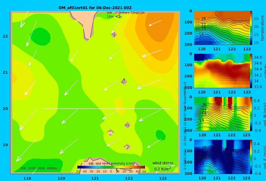The width and height of the screenshot is (266, 181).
Task: Click the northward velocity section plot panel
Action: [x=222, y=114]
